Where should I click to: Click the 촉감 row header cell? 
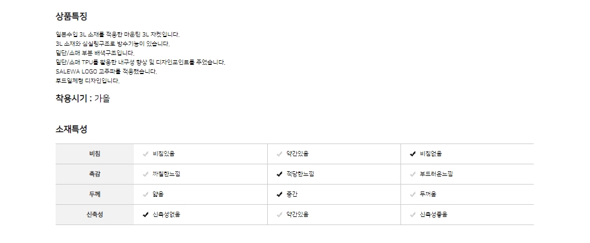pyautogui.click(x=94, y=174)
